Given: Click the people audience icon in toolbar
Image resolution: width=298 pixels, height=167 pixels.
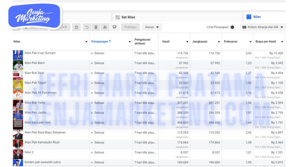Looking at the screenshot, I should click(105, 27).
